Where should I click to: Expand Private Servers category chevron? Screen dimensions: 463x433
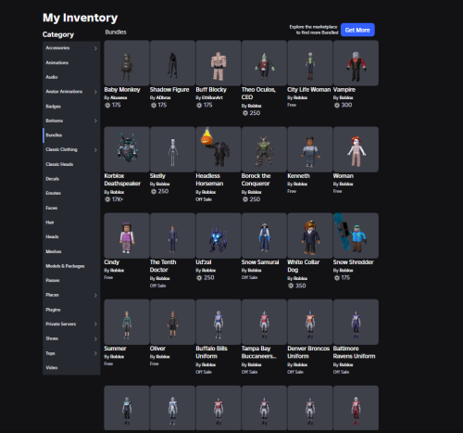(95, 325)
